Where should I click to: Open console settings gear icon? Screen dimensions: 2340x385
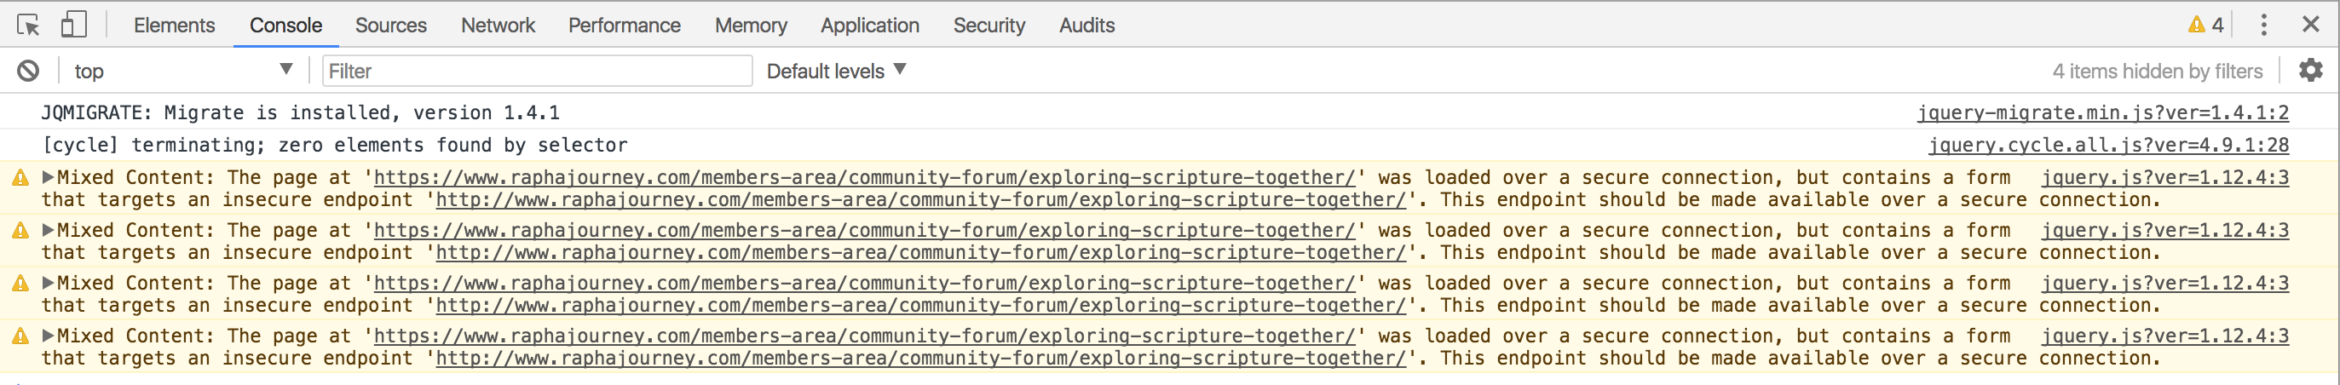tap(2310, 70)
